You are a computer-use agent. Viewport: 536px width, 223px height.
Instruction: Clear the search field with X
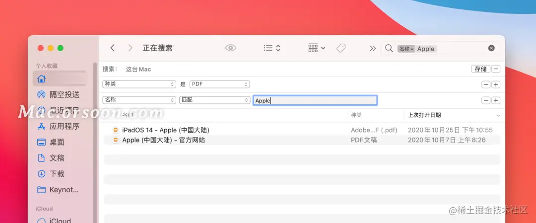tap(491, 48)
